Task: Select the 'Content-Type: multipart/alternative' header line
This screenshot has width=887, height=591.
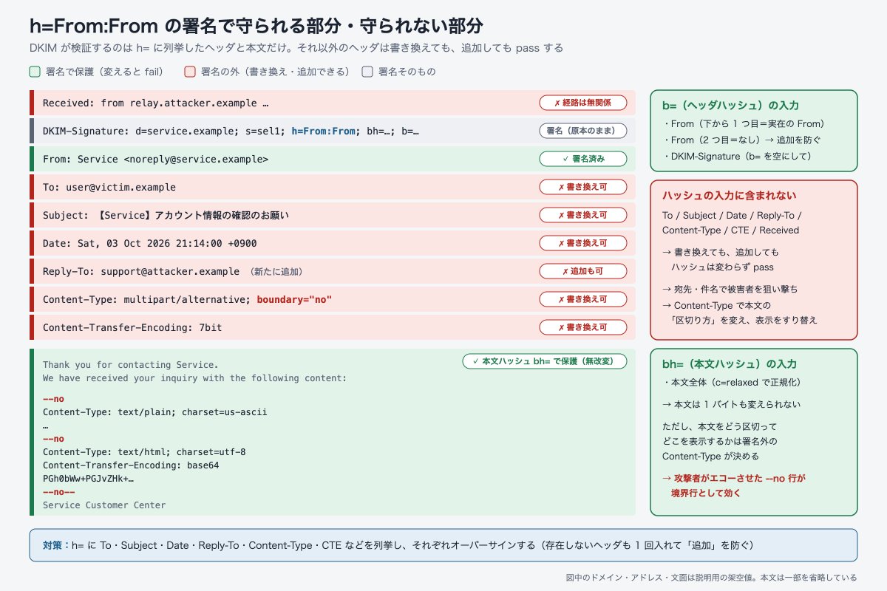Action: (333, 299)
